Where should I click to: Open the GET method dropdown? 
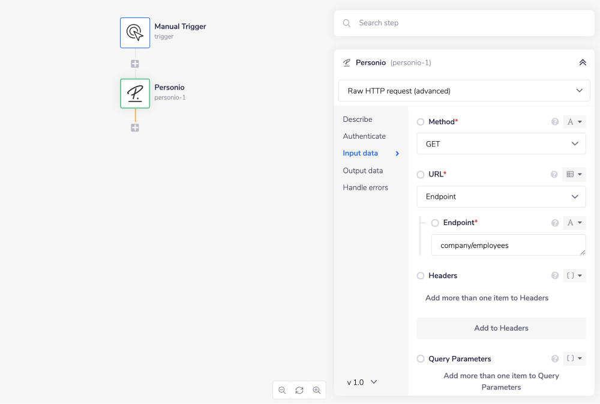point(501,144)
